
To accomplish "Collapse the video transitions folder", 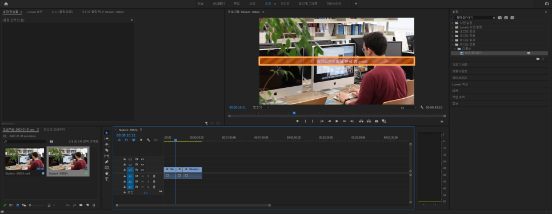I will [453, 45].
